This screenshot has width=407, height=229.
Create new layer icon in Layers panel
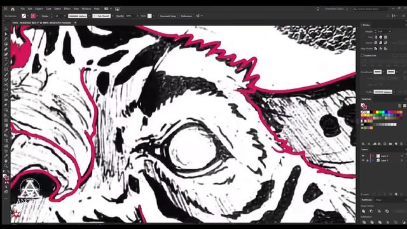(396, 194)
